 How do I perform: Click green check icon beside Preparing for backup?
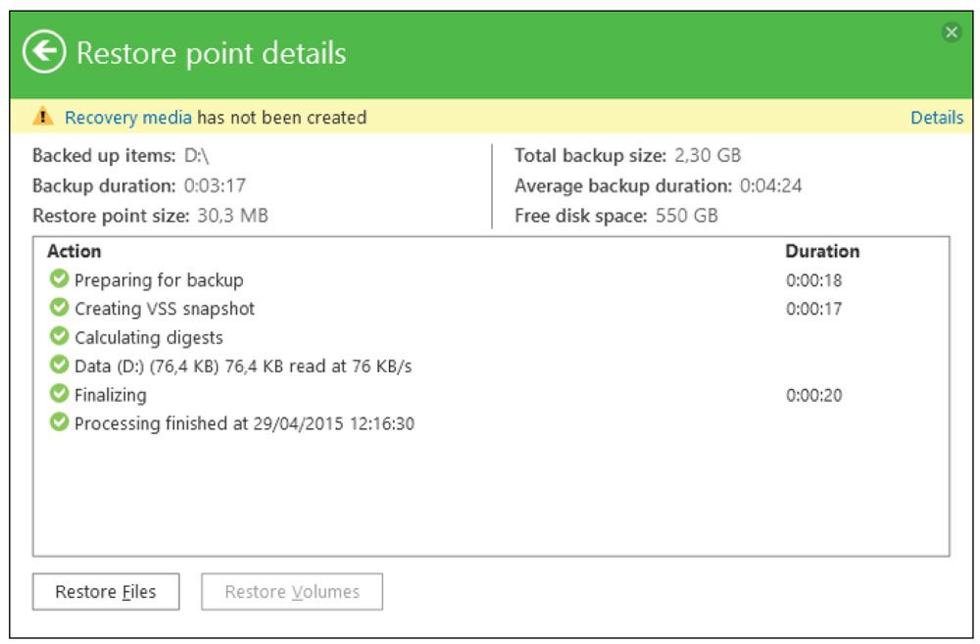(59, 280)
